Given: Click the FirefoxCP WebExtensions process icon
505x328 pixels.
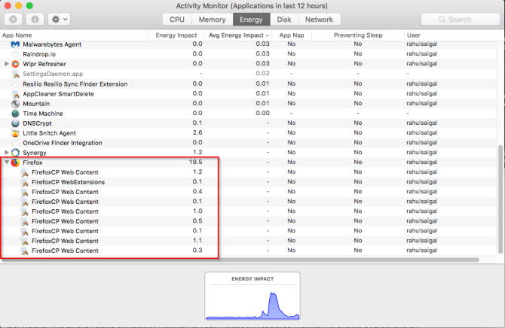Looking at the screenshot, I should click(x=24, y=182).
